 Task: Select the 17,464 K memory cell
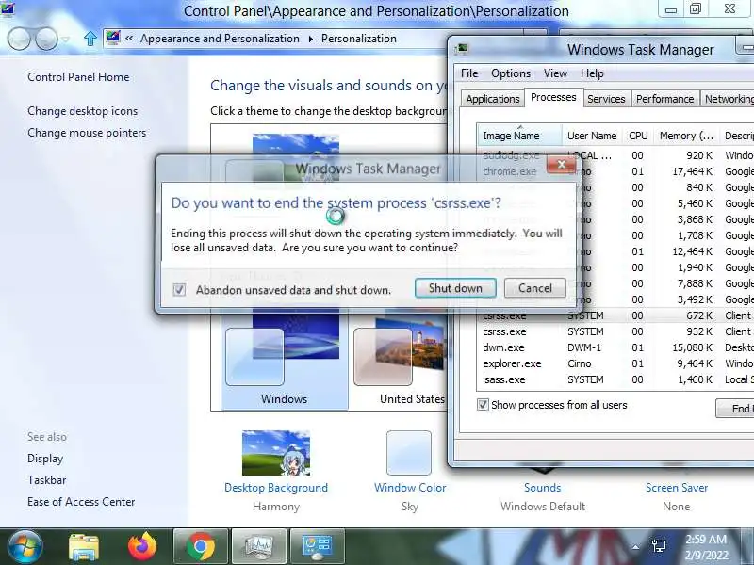(x=692, y=171)
